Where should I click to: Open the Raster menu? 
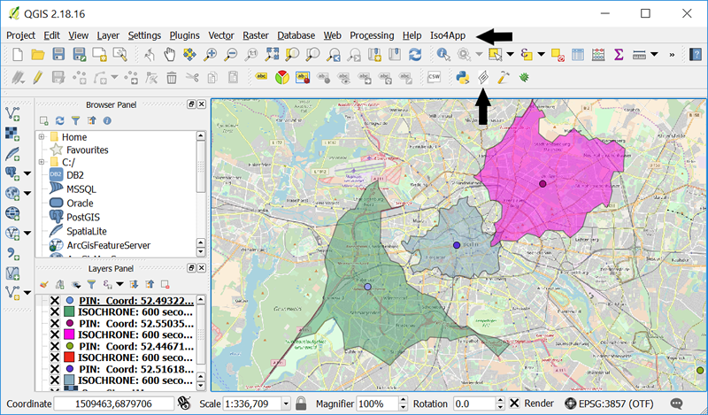point(256,35)
